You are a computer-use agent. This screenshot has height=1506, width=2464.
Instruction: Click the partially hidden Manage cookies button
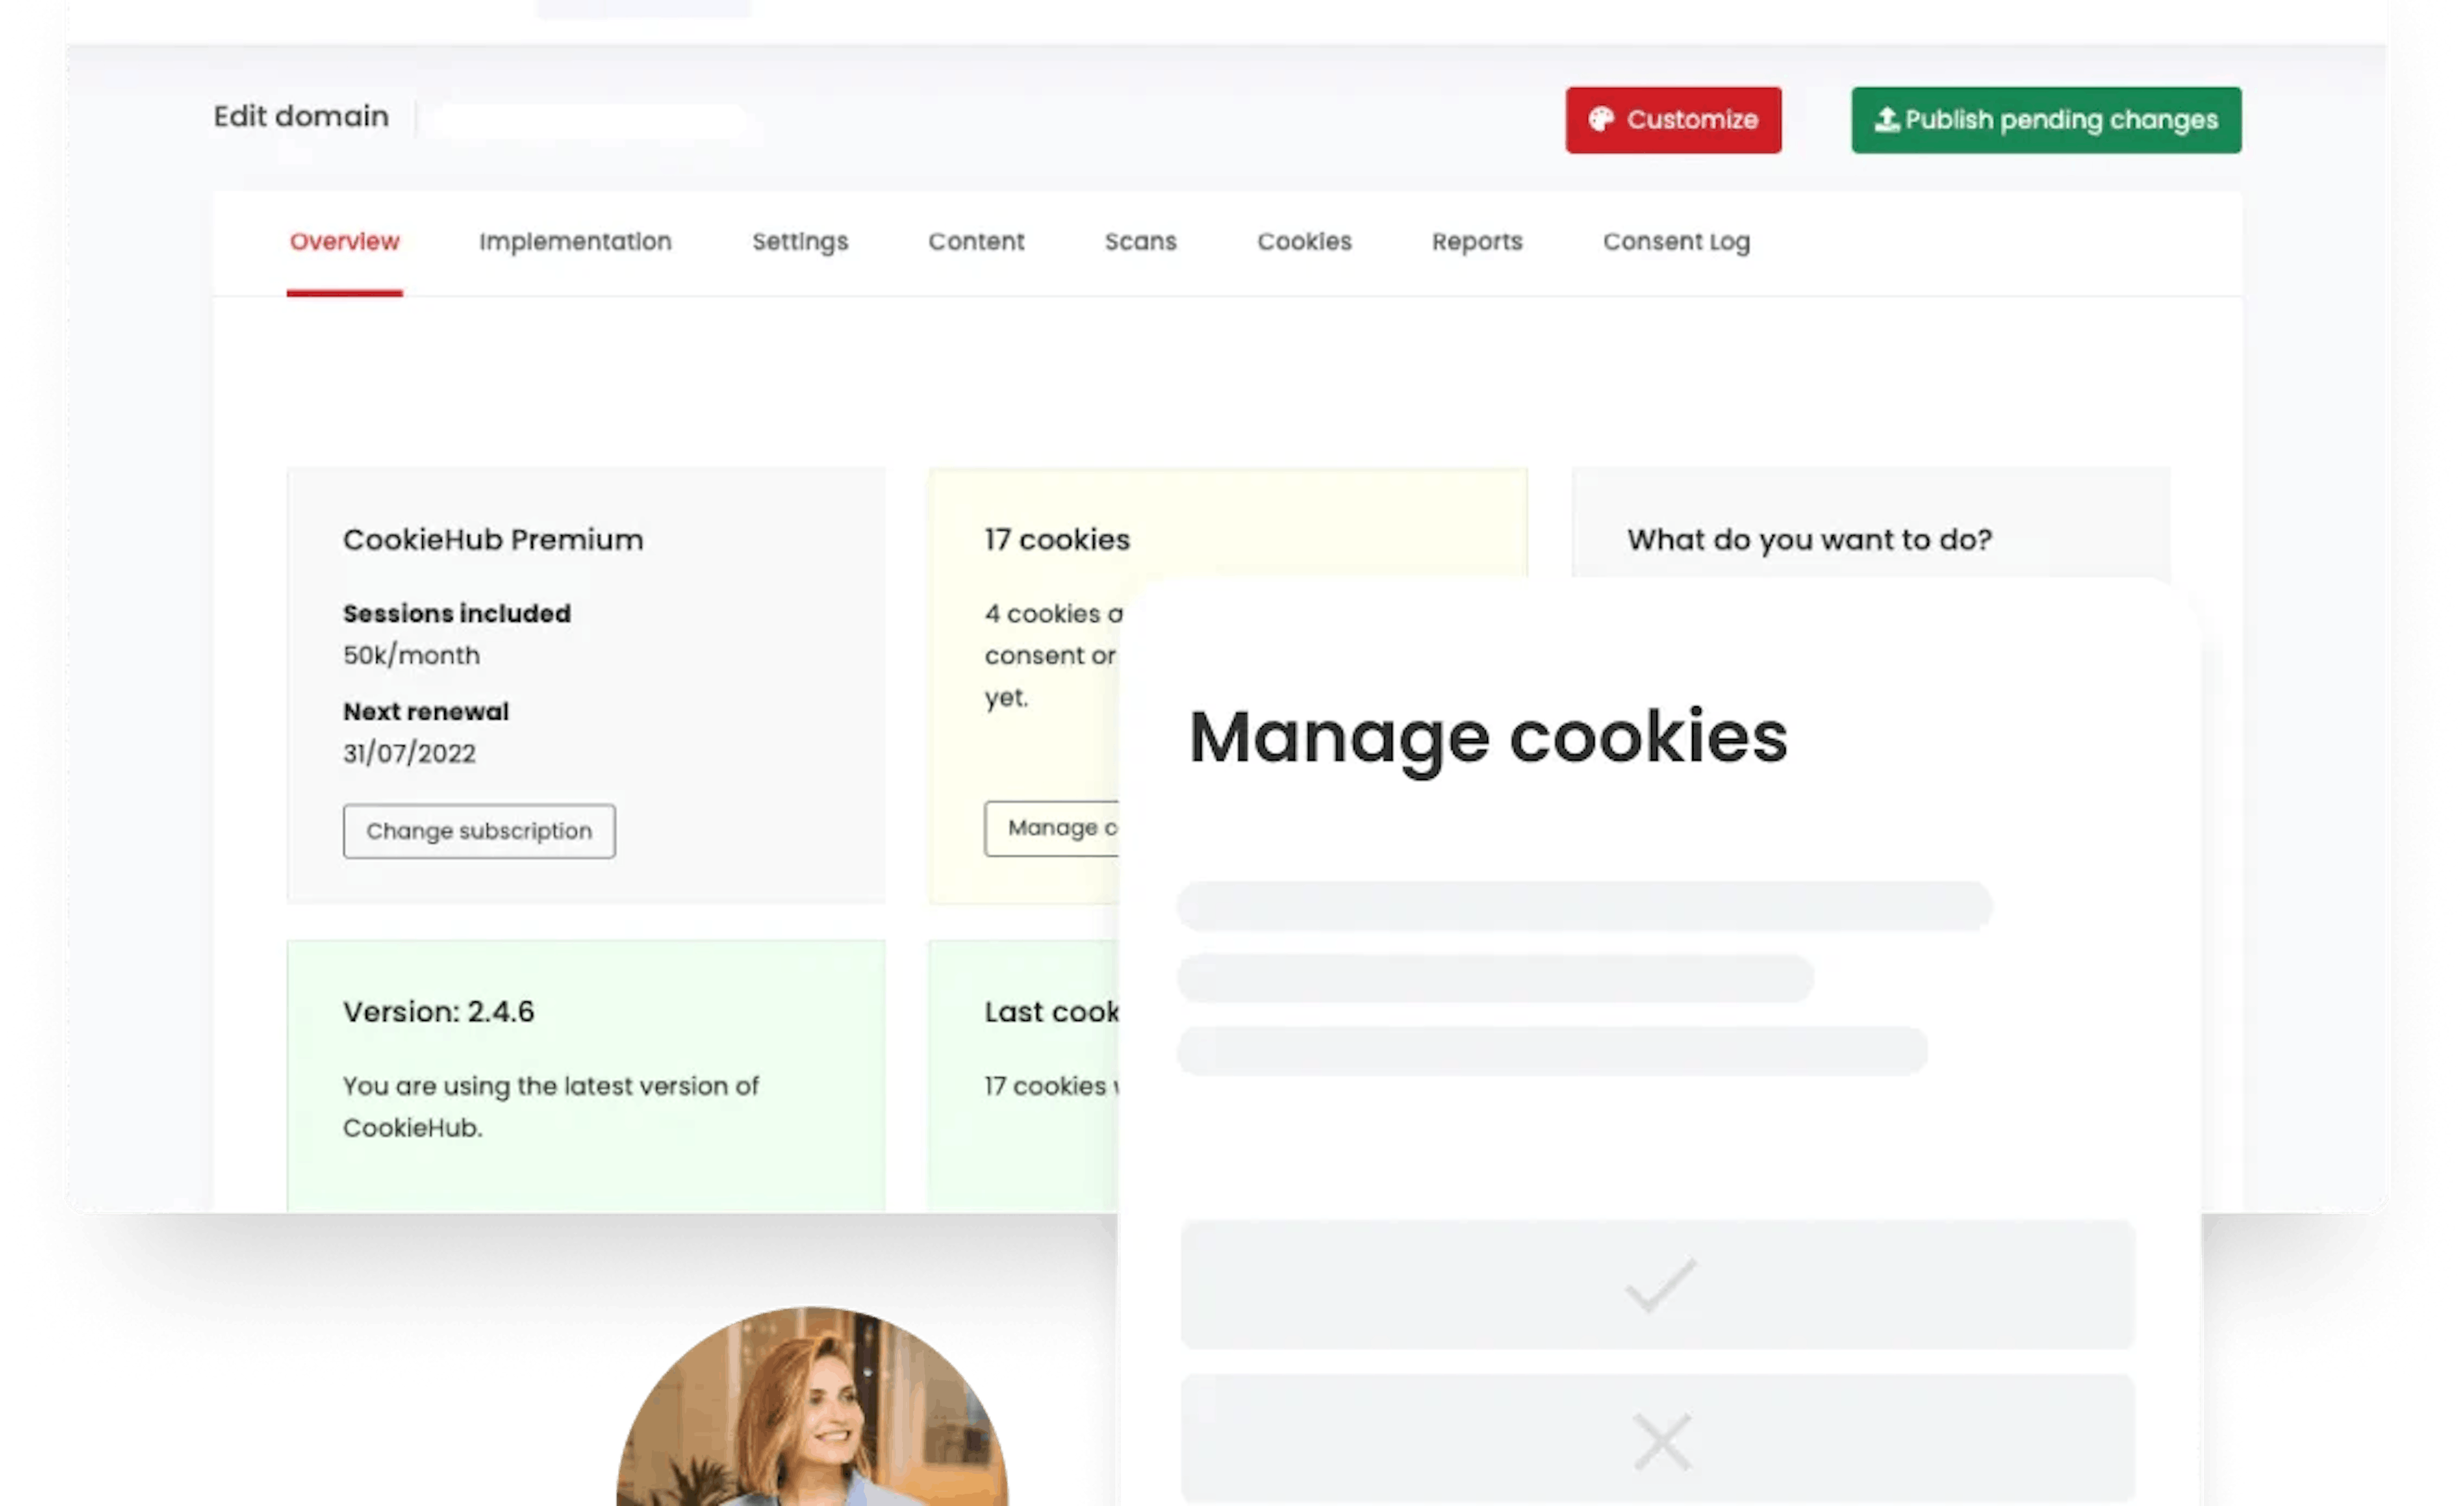(1051, 827)
